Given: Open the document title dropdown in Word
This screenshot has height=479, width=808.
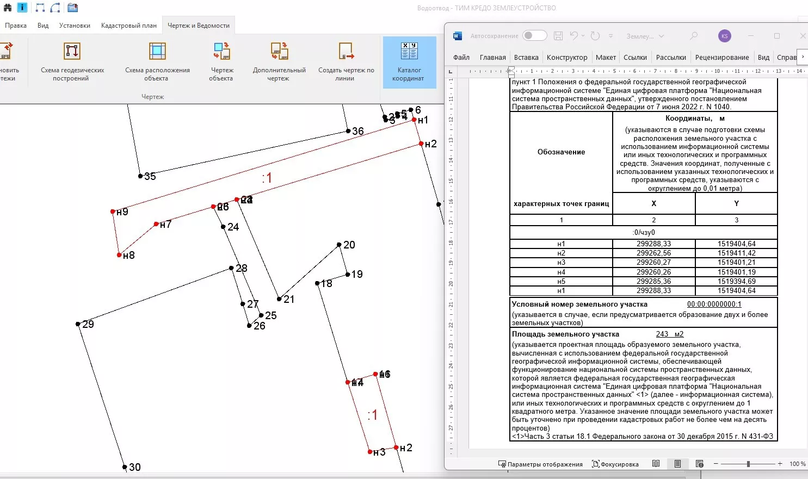Looking at the screenshot, I should 662,36.
